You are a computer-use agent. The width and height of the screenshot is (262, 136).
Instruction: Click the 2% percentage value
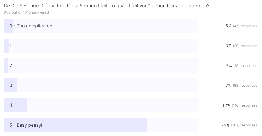(x=229, y=66)
